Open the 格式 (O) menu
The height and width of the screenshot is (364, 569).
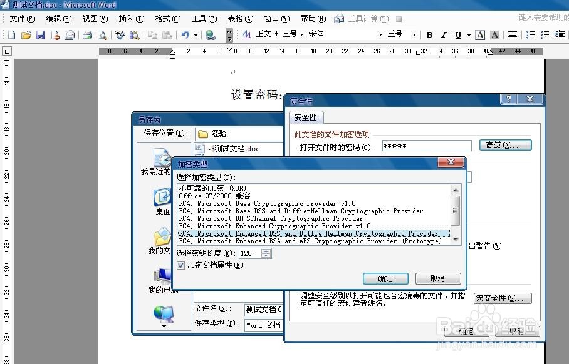click(x=168, y=19)
